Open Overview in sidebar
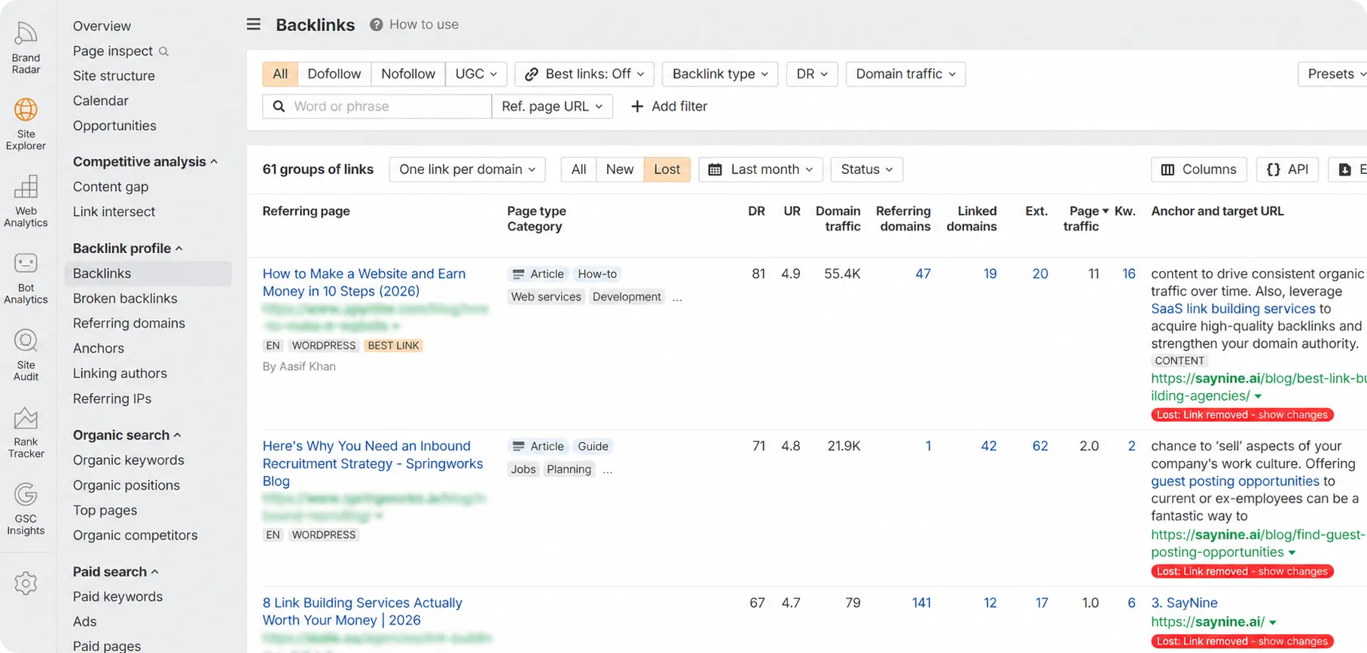Image resolution: width=1367 pixels, height=653 pixels. 102,26
